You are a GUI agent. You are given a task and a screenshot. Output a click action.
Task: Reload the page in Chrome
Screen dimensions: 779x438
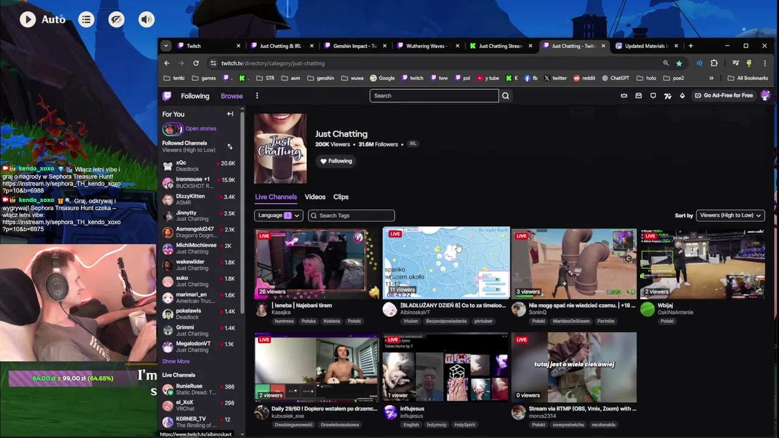point(196,63)
